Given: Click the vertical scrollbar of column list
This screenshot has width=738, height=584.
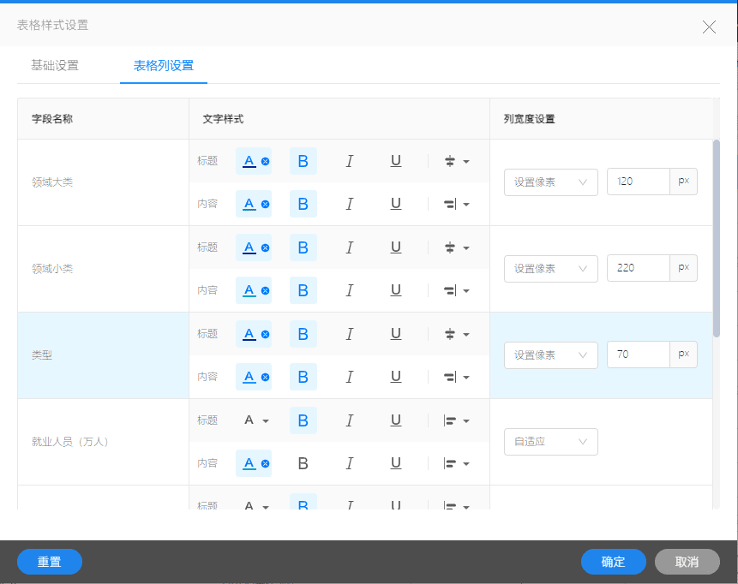Looking at the screenshot, I should pos(717,238).
